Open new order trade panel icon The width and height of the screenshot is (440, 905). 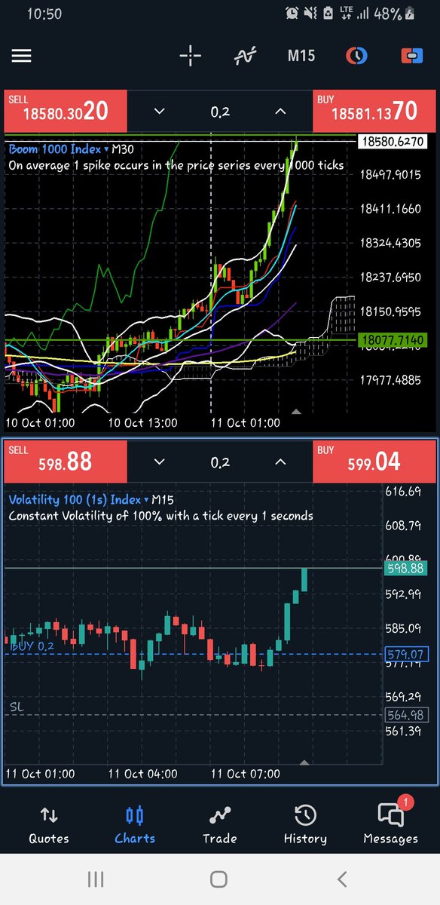pyautogui.click(x=411, y=56)
